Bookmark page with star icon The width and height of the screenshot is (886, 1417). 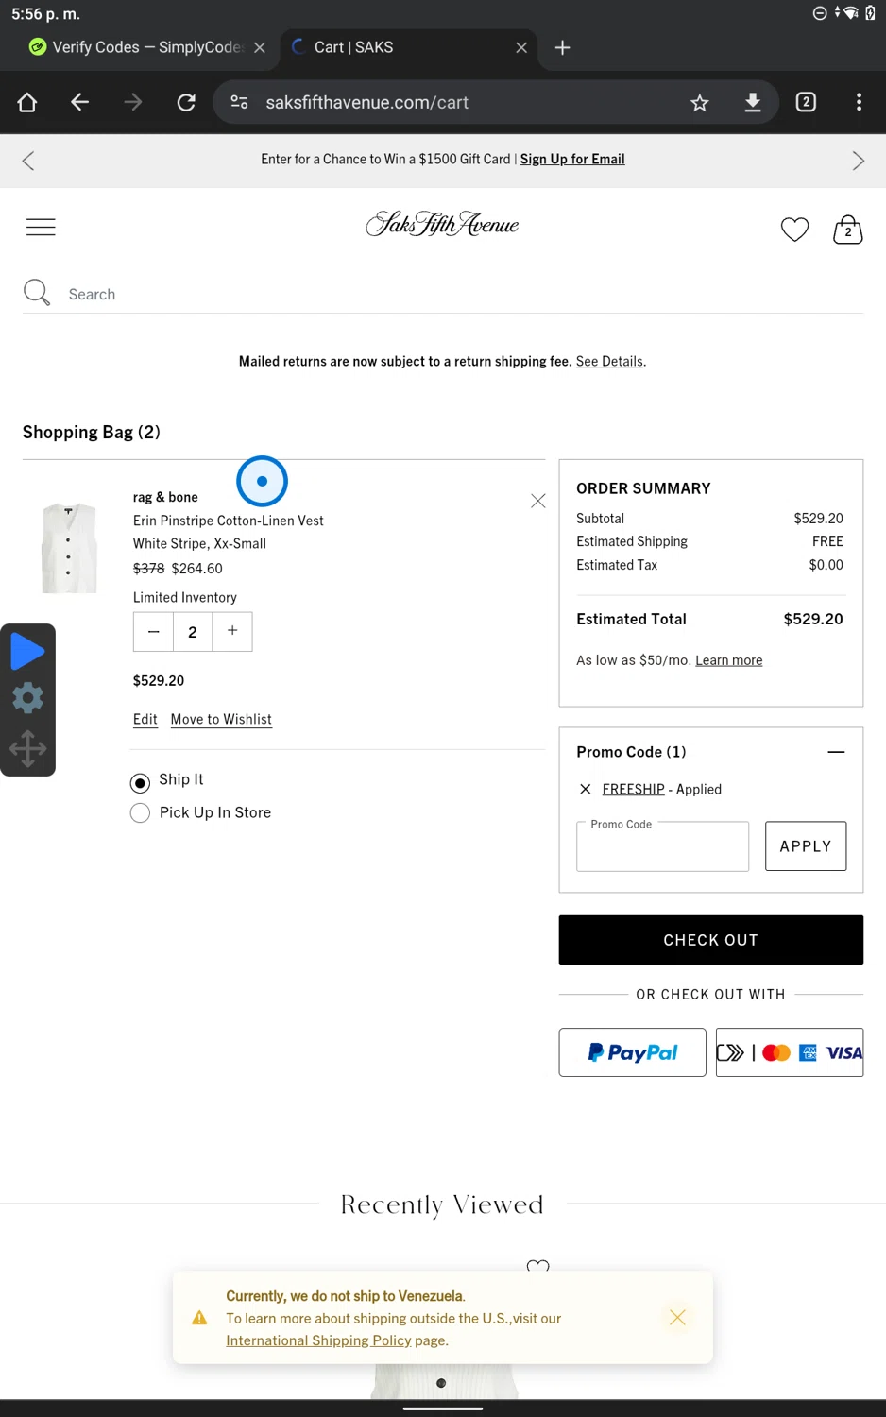pyautogui.click(x=699, y=103)
